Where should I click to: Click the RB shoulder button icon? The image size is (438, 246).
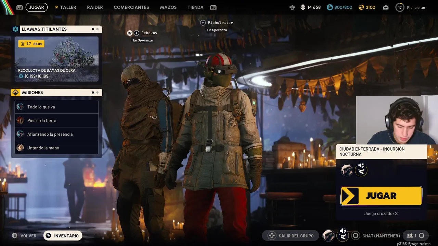click(213, 7)
